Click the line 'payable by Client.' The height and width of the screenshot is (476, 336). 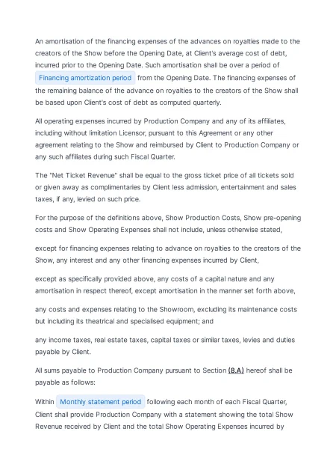(63, 352)
